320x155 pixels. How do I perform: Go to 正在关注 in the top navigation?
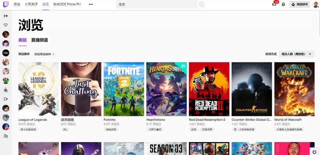click(x=31, y=4)
